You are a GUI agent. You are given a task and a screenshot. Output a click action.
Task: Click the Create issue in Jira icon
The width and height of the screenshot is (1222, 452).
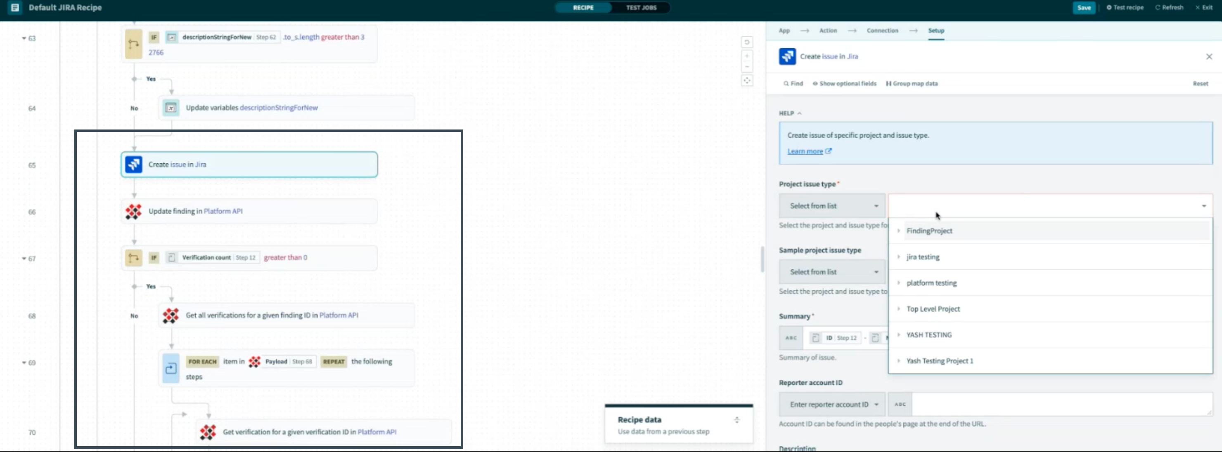[x=133, y=164]
